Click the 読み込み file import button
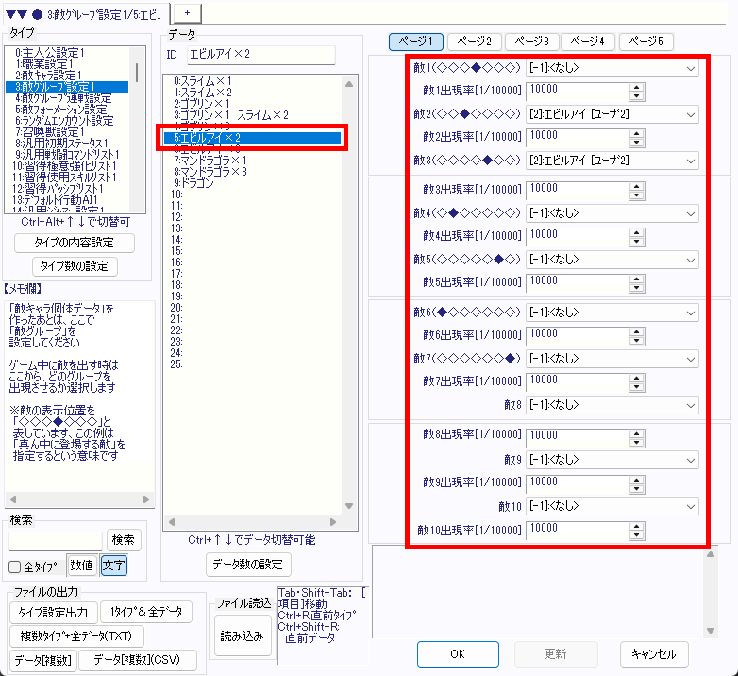Image resolution: width=738 pixels, height=676 pixels. (x=242, y=635)
